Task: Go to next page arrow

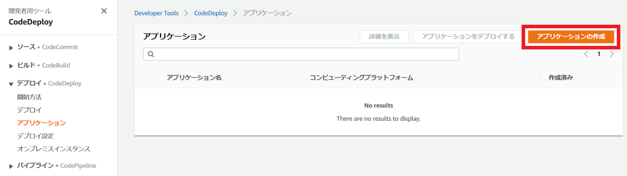Action: (612, 54)
